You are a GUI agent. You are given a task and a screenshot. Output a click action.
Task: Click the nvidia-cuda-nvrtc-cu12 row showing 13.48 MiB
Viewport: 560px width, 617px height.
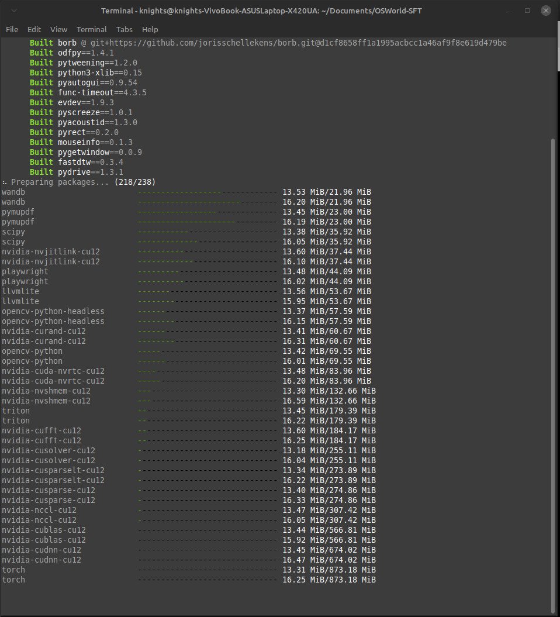click(x=186, y=371)
